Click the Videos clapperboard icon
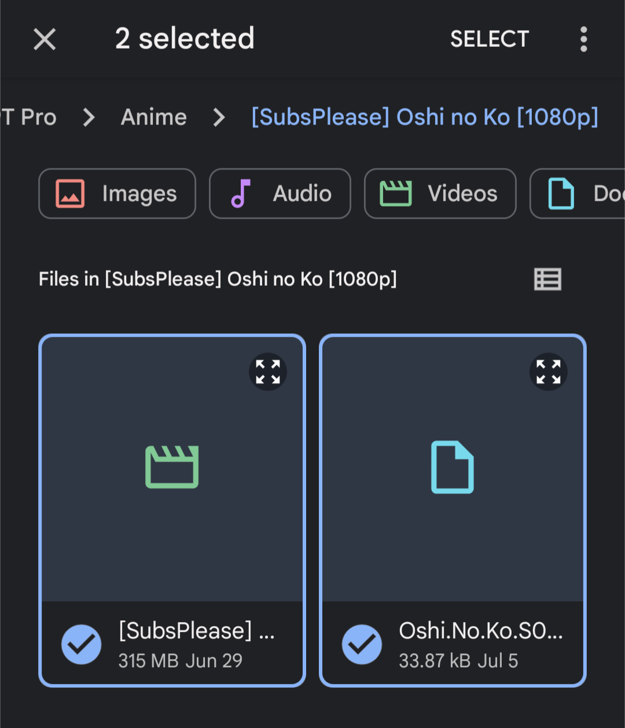Image resolution: width=625 pixels, height=728 pixels. [397, 193]
